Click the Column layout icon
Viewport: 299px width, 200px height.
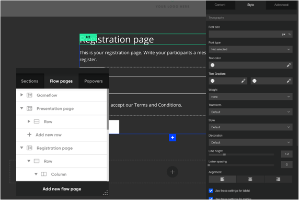44,174
